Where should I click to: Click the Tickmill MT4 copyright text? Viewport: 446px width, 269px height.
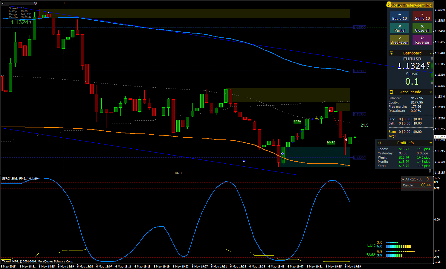(x=37, y=262)
